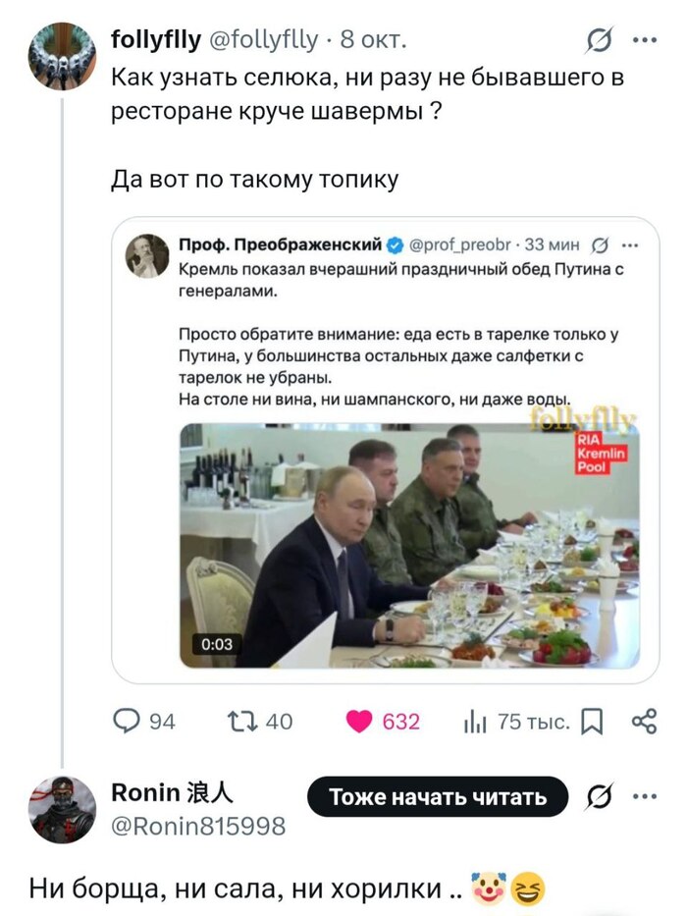The image size is (687, 916).
Task: Open follyflly profile avatar
Action: point(63,56)
